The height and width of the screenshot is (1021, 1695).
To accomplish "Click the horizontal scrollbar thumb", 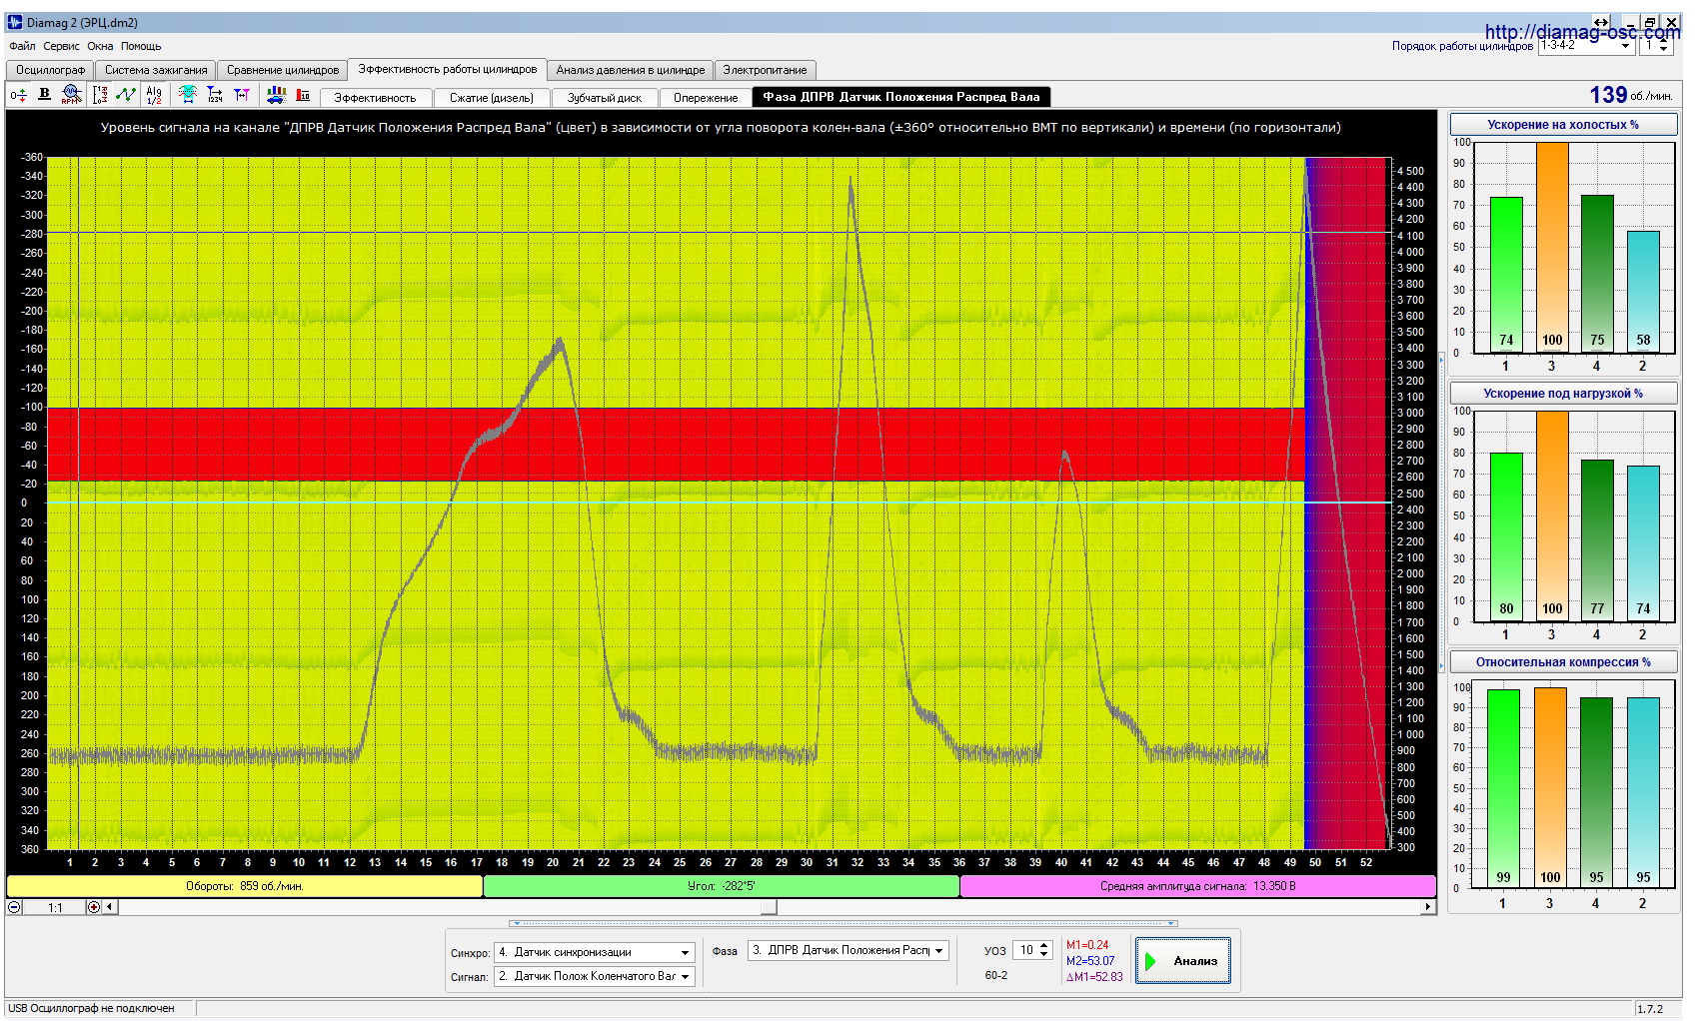I will coord(769,907).
